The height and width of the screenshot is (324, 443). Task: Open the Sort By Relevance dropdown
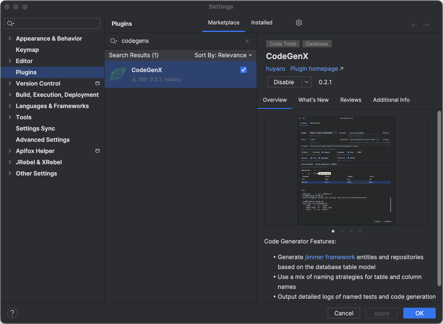[223, 55]
